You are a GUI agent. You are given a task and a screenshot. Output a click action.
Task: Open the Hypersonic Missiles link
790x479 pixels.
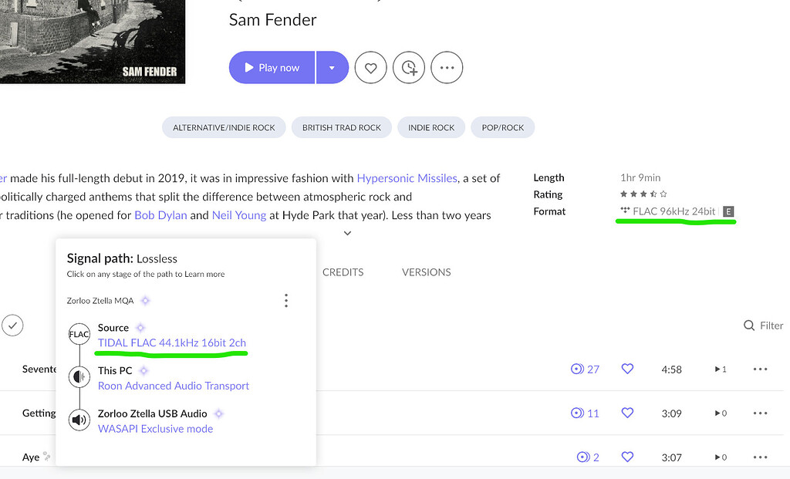pyautogui.click(x=406, y=178)
